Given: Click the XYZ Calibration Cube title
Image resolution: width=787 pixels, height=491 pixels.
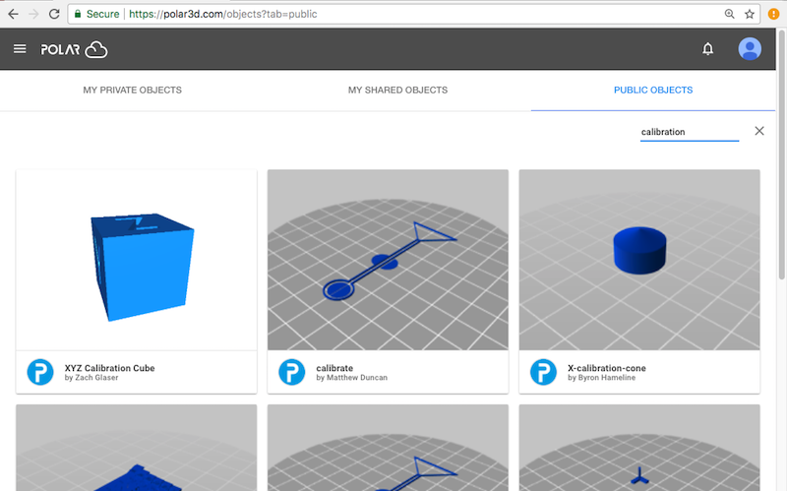Looking at the screenshot, I should [x=109, y=368].
